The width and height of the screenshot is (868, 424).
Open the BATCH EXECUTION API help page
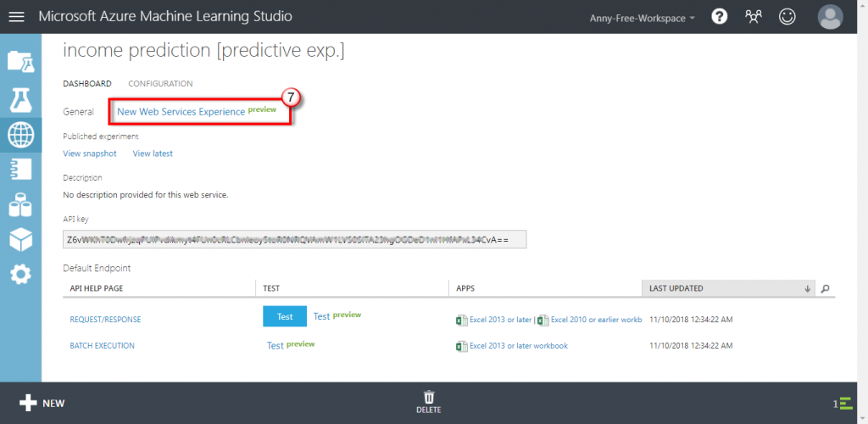point(102,345)
